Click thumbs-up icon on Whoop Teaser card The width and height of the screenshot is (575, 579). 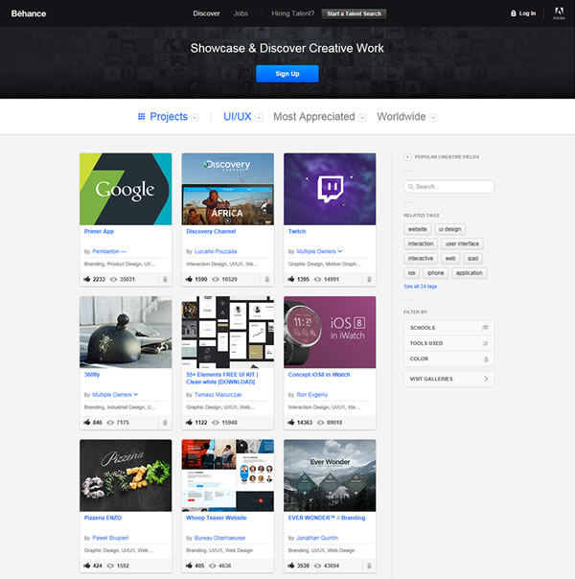[x=189, y=566]
